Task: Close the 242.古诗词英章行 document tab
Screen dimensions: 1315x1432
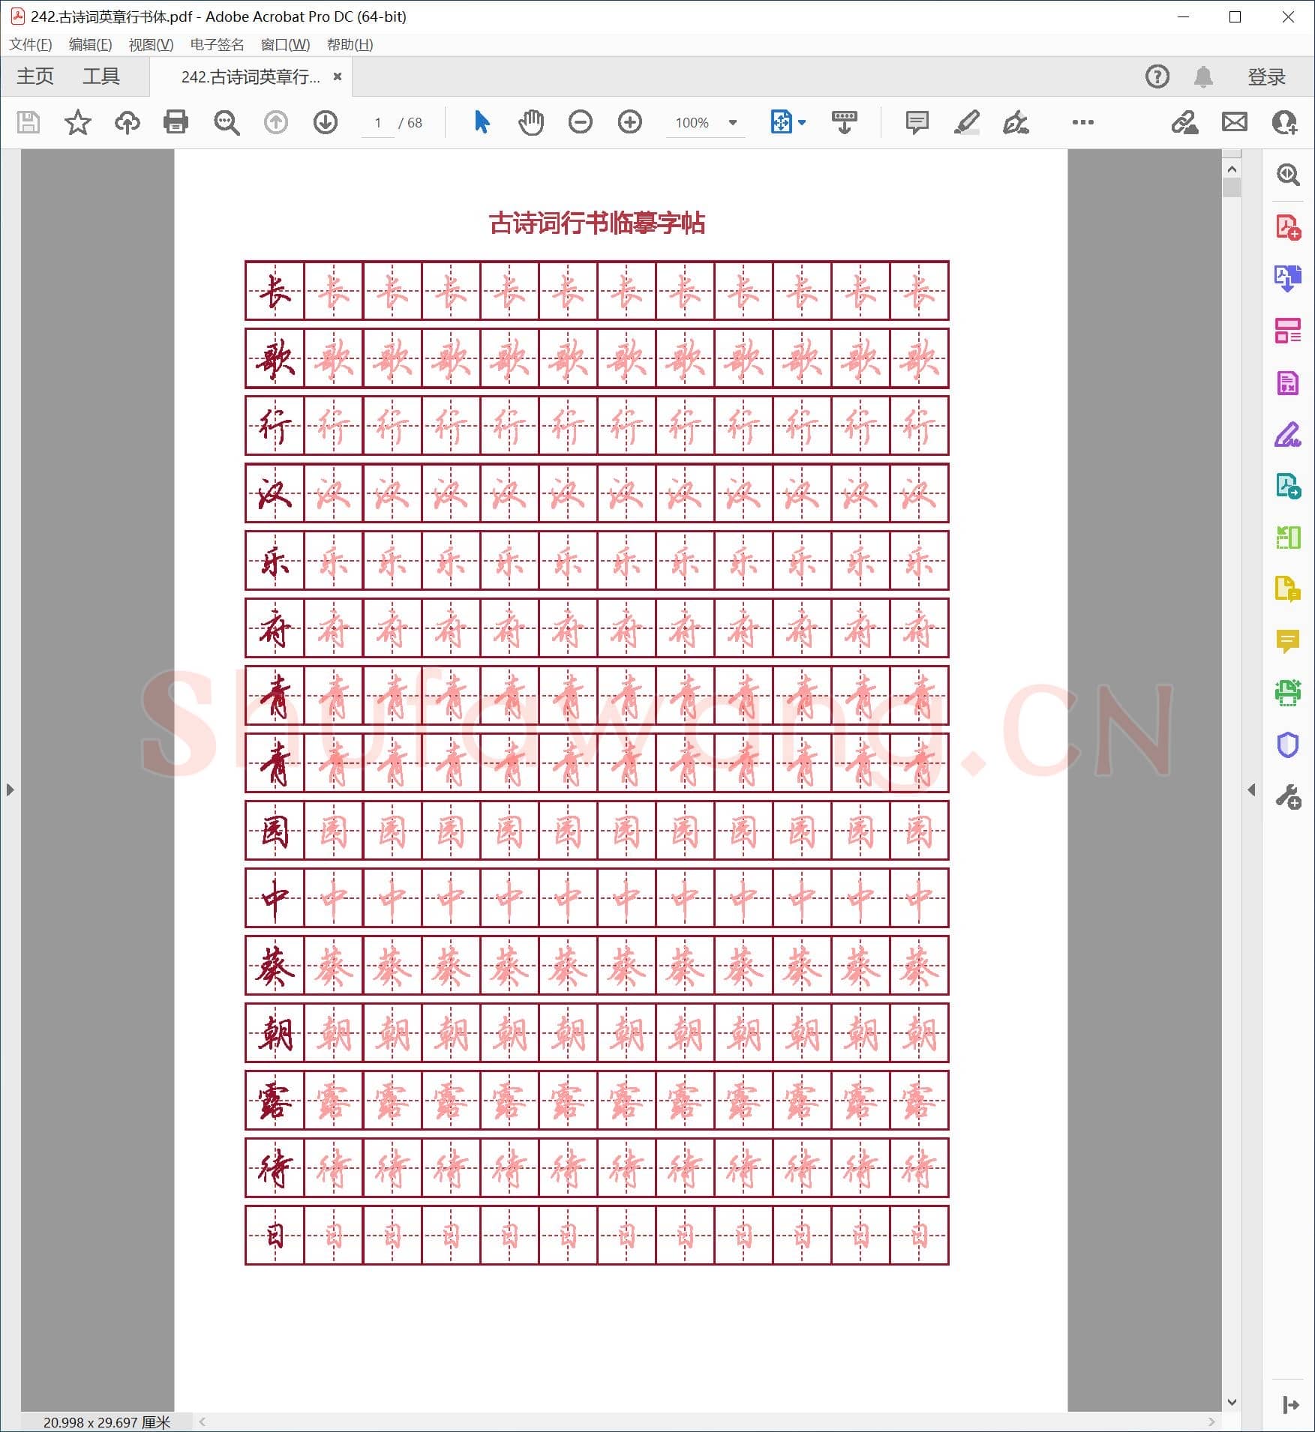Action: 338,76
